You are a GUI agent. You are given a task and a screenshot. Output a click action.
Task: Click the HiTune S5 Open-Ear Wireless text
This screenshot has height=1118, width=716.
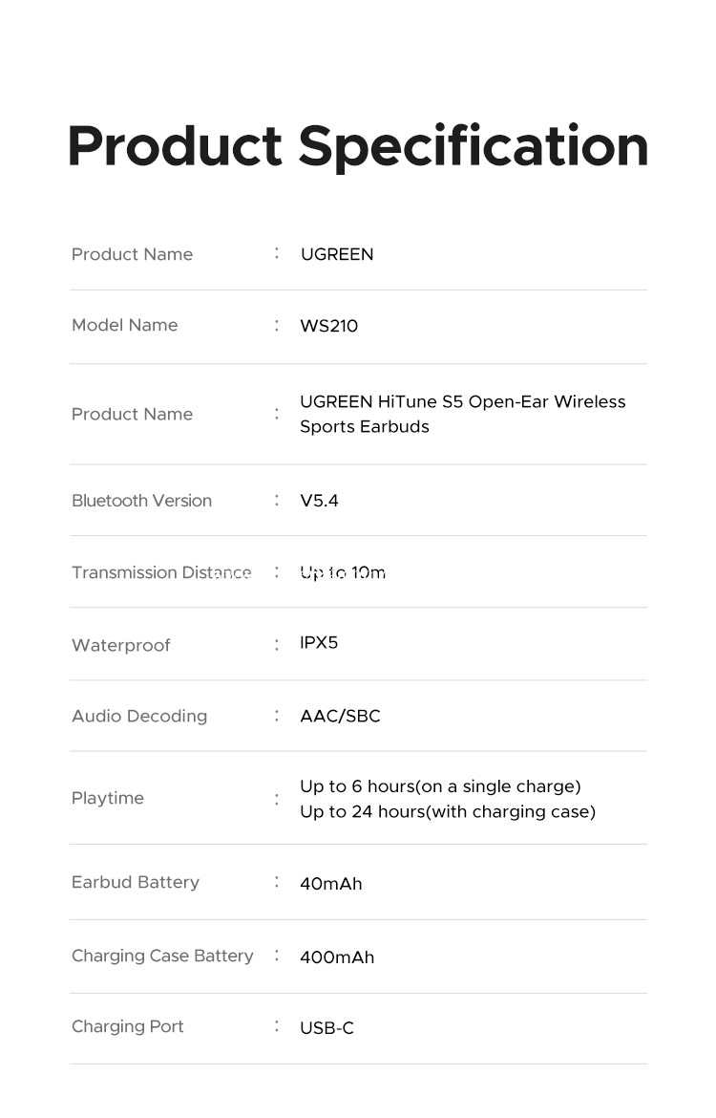pos(463,402)
